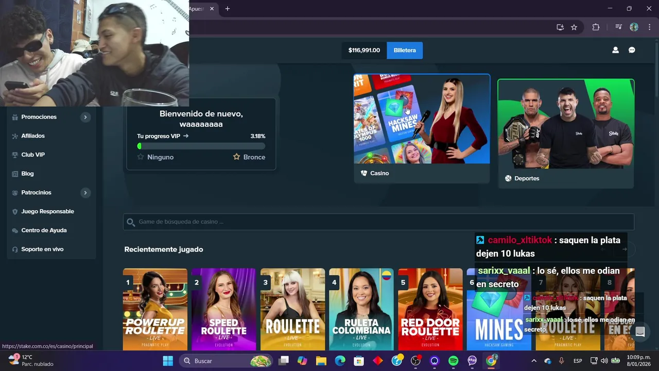
Task: Open the Blog sidebar entry
Action: (27, 174)
